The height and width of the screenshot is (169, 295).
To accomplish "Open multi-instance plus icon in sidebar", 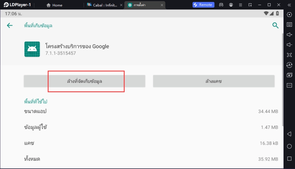I will click(289, 75).
